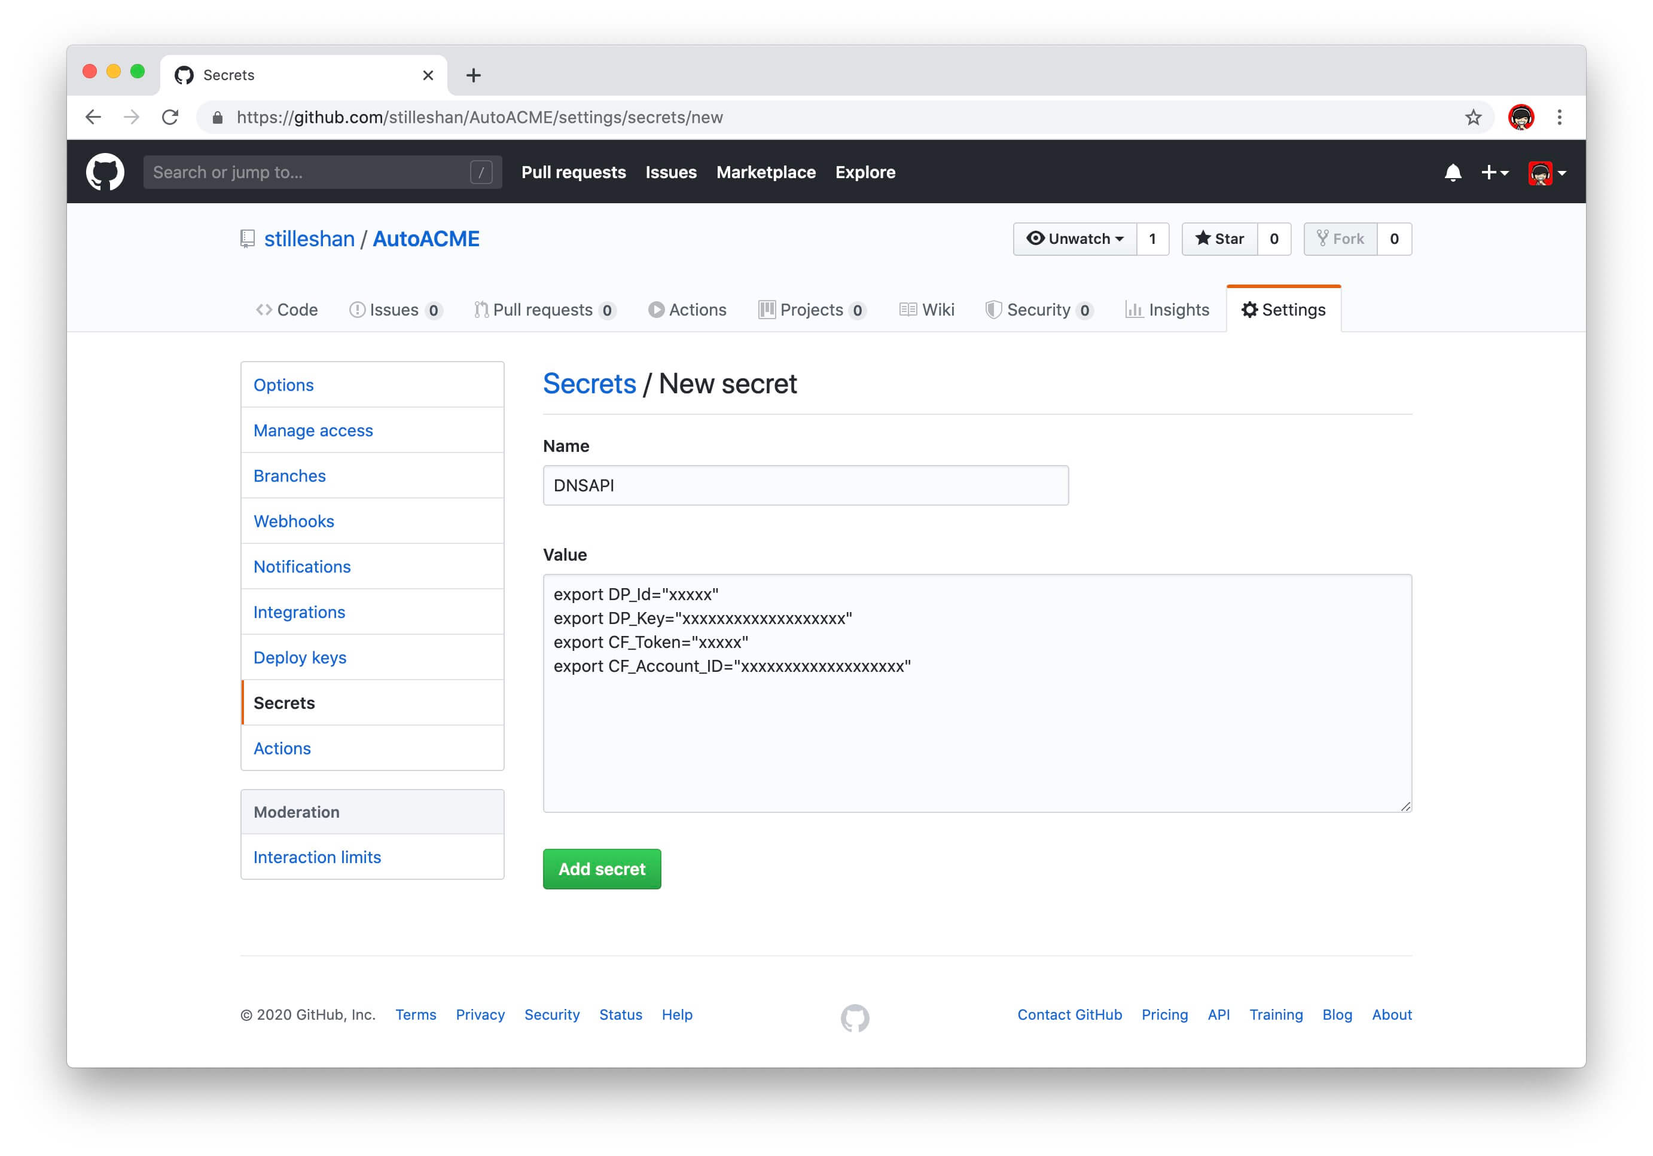Open the AutoACME repository link
Viewport: 1653px width, 1156px height.
click(425, 239)
